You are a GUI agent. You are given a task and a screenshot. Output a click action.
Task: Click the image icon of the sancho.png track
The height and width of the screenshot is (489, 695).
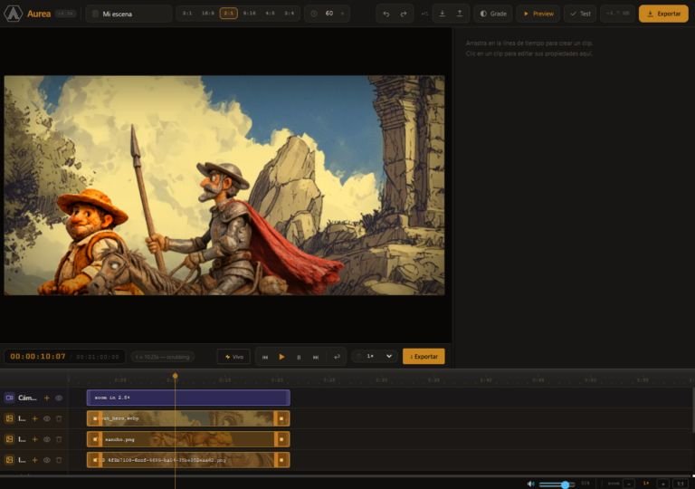9,439
